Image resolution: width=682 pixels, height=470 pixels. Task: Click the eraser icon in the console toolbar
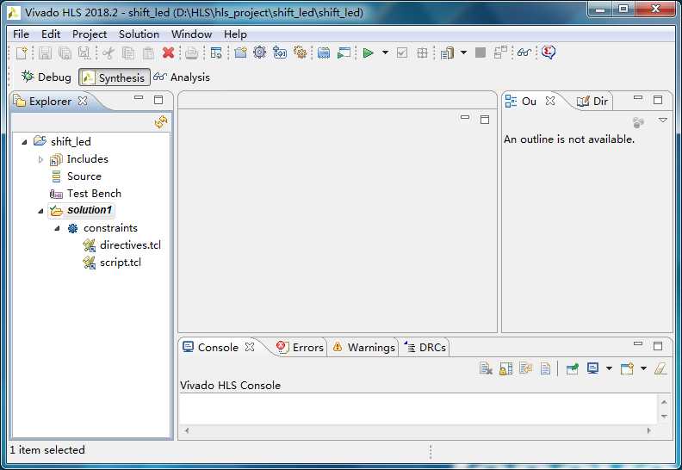[660, 368]
